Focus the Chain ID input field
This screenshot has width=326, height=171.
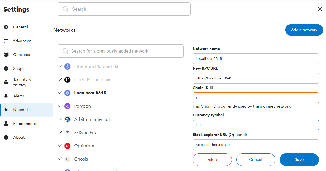coord(256,98)
